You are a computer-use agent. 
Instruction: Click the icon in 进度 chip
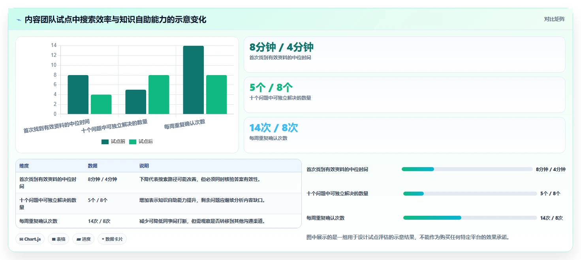coord(78,239)
